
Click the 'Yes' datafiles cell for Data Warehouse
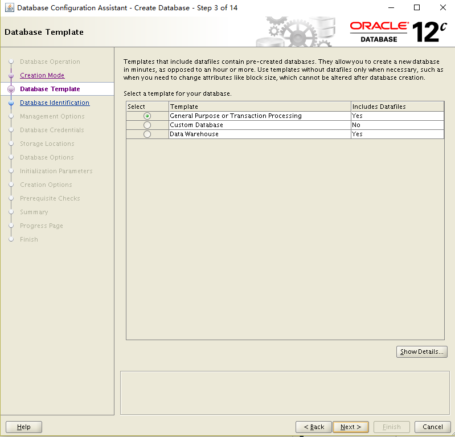[x=397, y=134]
